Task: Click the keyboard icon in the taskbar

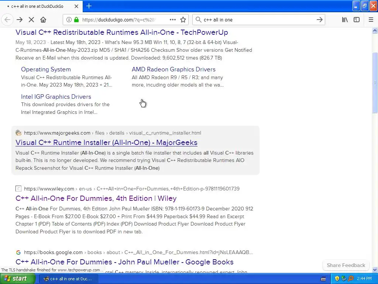Action: click(x=323, y=279)
